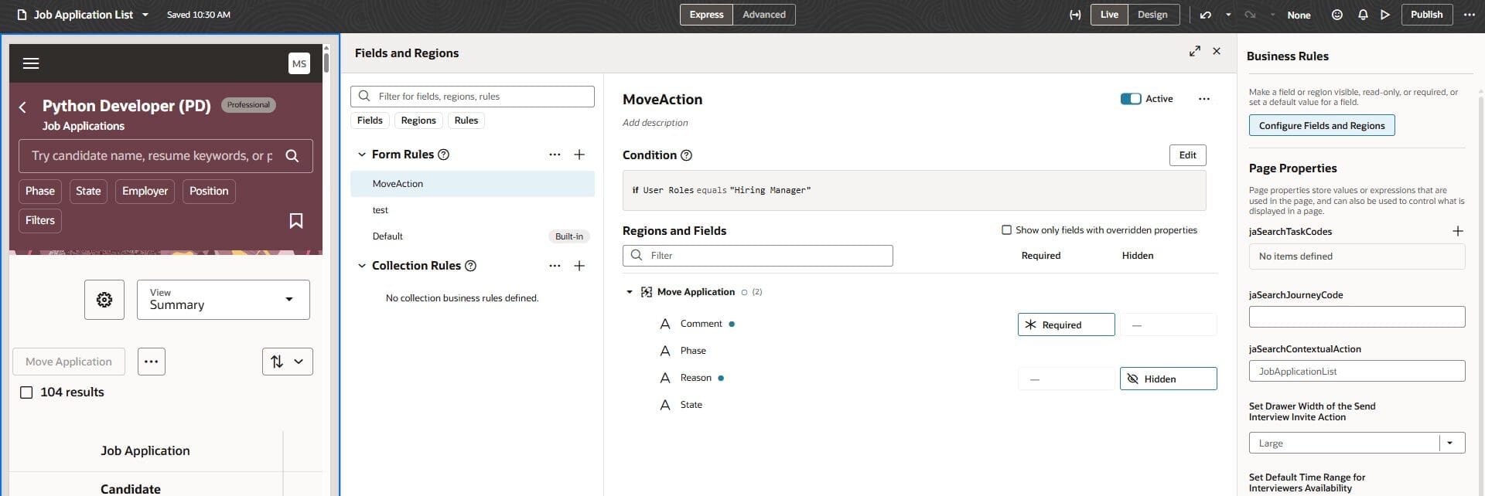Open the gear settings icon beside View
This screenshot has height=496, width=1485.
click(104, 300)
